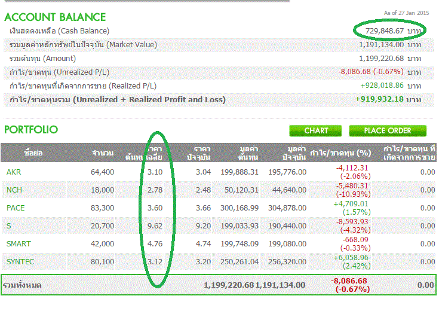
Task: Click the 'As of 27 Jan 2015' date
Action: pyautogui.click(x=406, y=13)
